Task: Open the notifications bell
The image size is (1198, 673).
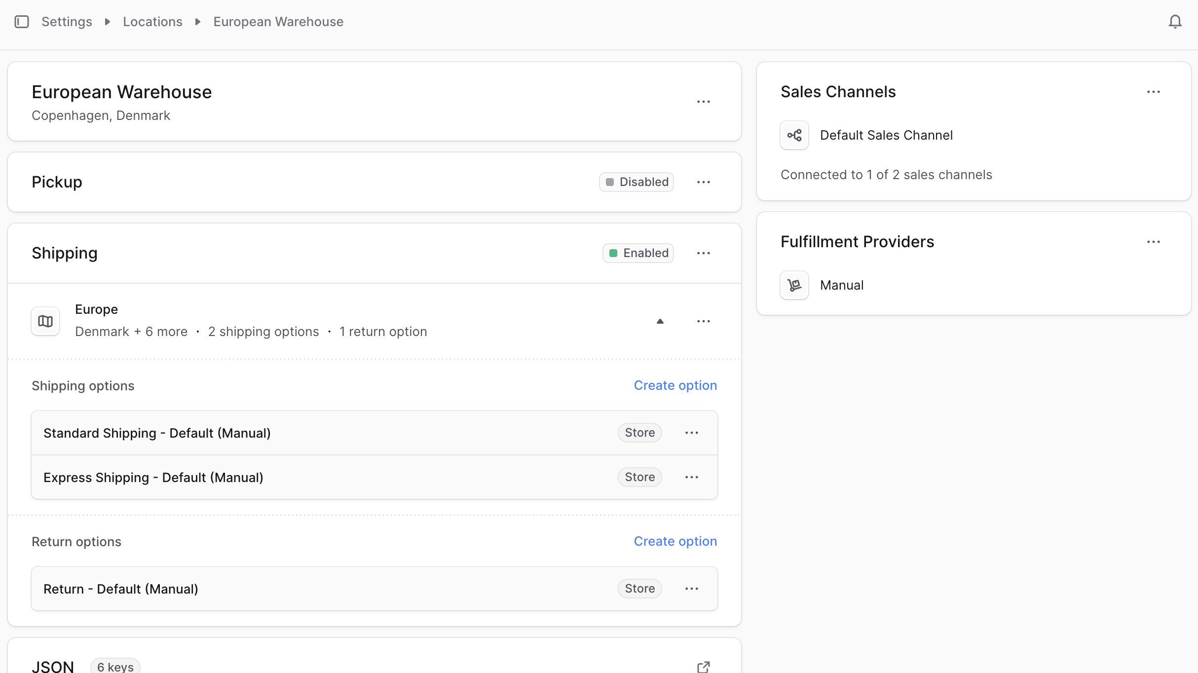Action: pyautogui.click(x=1175, y=22)
